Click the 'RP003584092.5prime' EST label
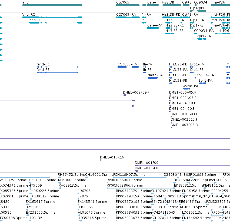230x222 pixels. pos(134,213)
